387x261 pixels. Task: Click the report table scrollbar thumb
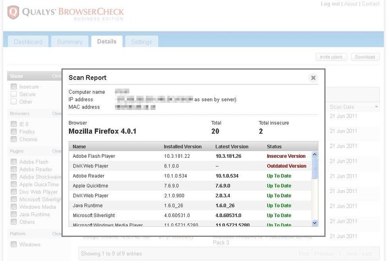(315, 168)
